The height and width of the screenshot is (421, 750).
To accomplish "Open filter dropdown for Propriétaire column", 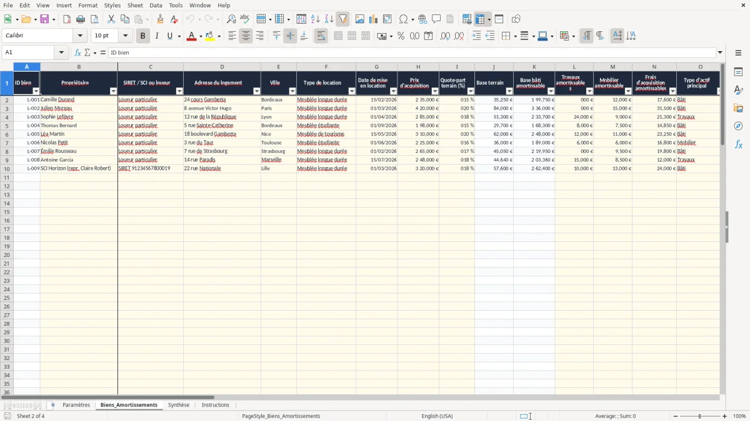I will tap(113, 91).
